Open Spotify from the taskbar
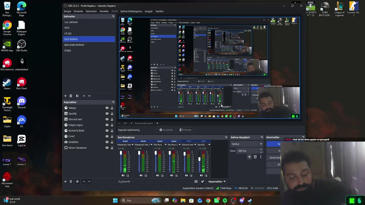This screenshot has width=365, height=205. coord(225,200)
